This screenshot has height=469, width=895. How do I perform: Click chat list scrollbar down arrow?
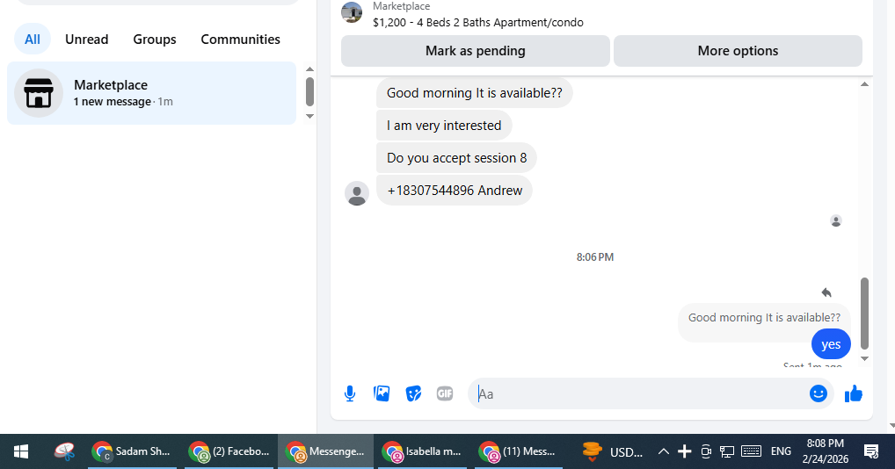click(310, 116)
